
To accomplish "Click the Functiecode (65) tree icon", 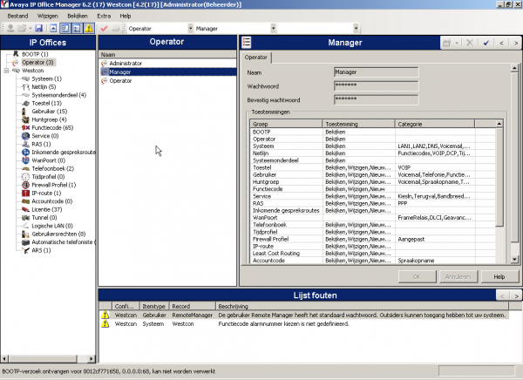I will (25, 128).
